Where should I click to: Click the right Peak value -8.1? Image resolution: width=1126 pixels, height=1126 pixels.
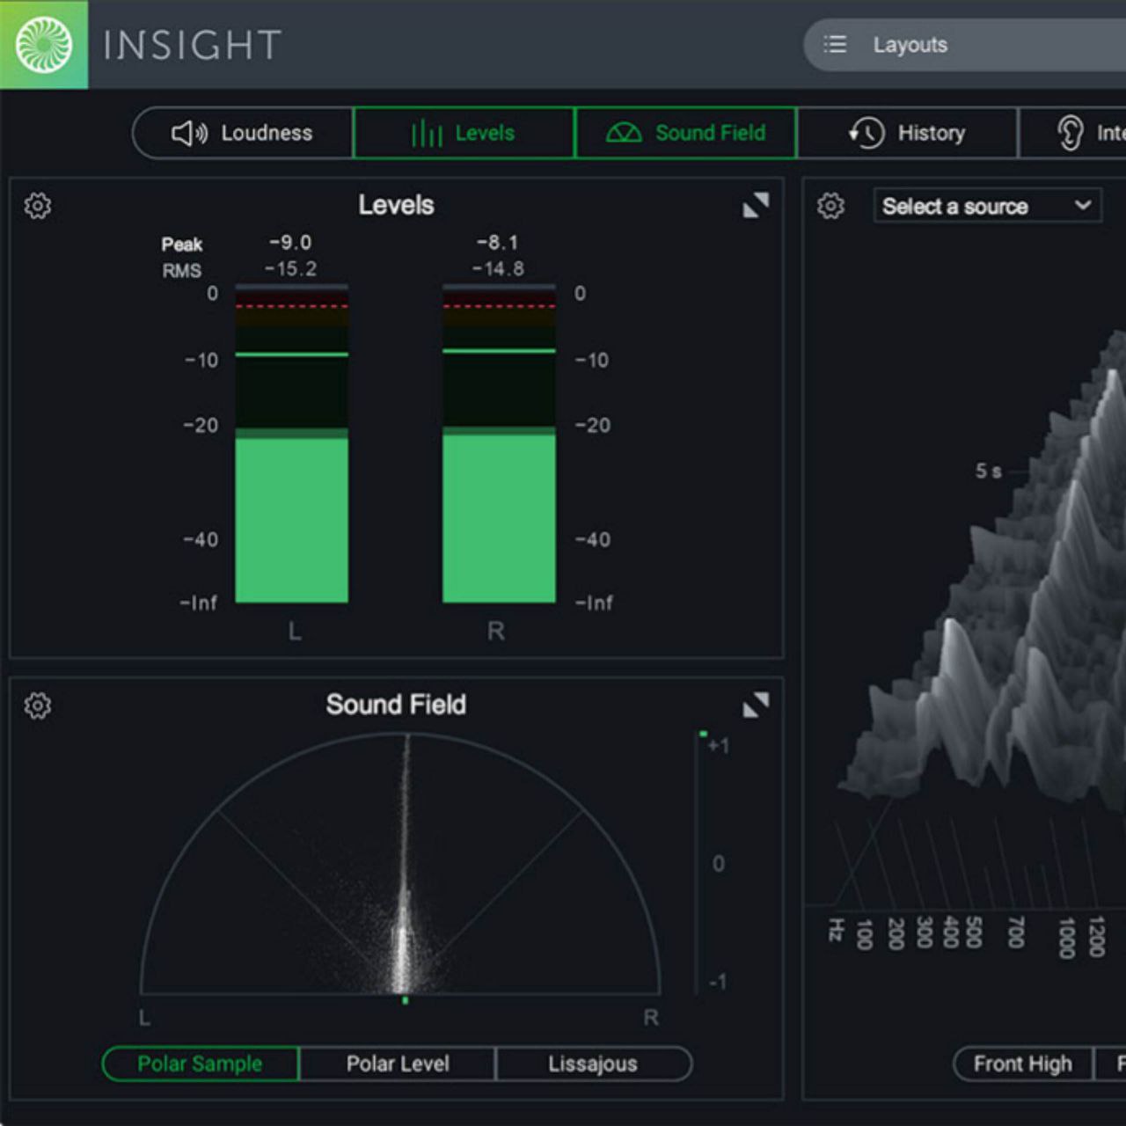pyautogui.click(x=498, y=242)
